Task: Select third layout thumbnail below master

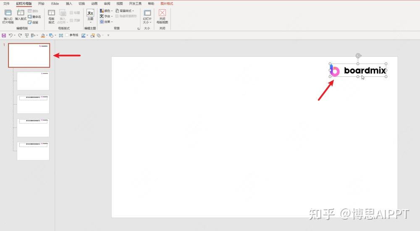Action: click(x=33, y=128)
